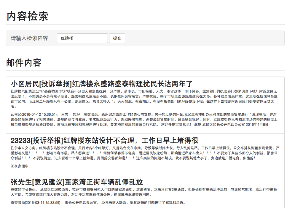The height and width of the screenshot is (208, 287).
Task: Click the 邮件内容 section heading
Action: coord(24,63)
